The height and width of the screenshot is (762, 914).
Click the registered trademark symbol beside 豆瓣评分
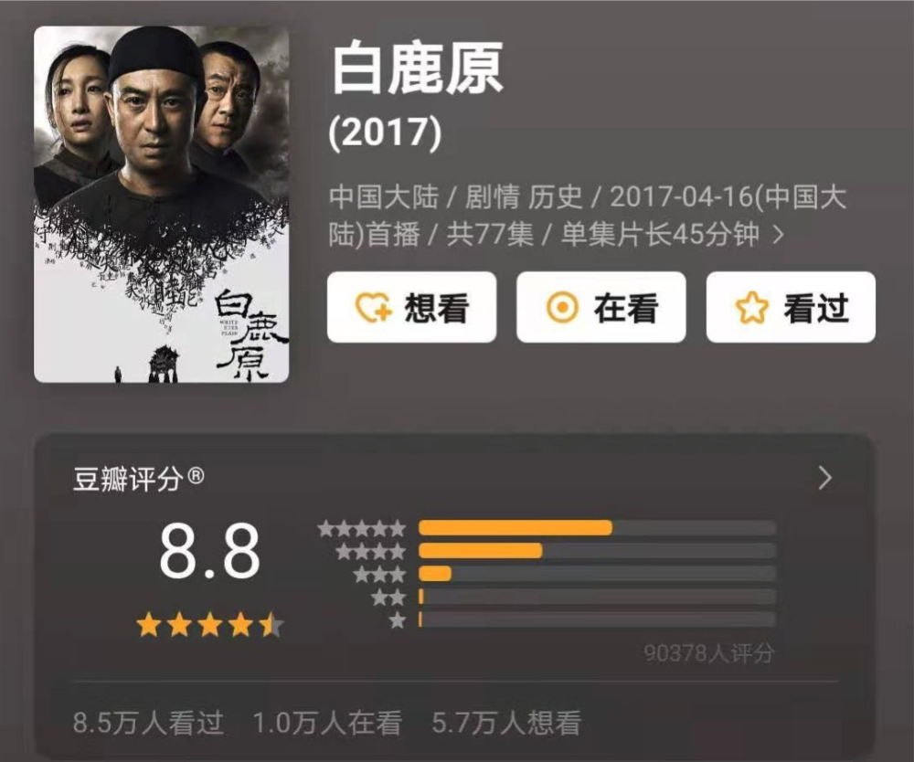coord(196,477)
